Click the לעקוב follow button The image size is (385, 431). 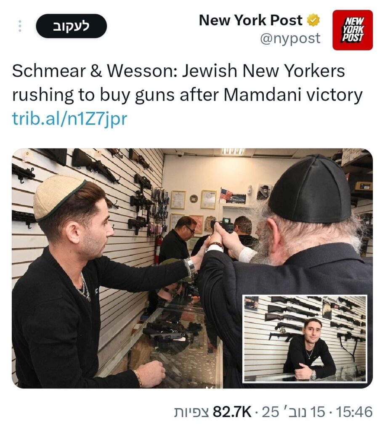71,26
